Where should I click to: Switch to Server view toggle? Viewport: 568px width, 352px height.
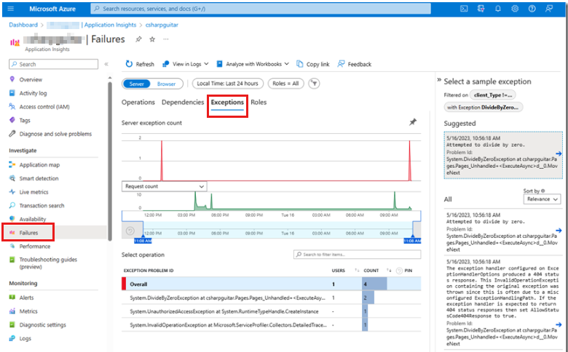(x=137, y=84)
